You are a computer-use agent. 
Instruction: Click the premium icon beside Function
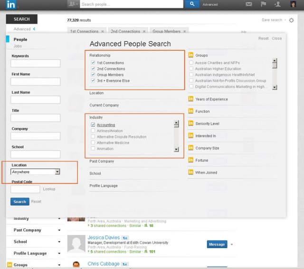(191, 111)
